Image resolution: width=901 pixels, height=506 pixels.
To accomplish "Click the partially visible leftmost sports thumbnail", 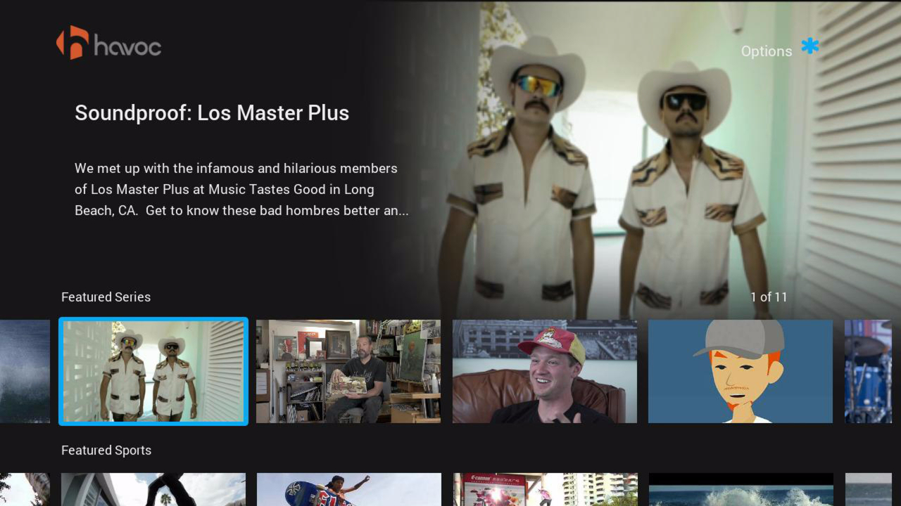I will 25,490.
